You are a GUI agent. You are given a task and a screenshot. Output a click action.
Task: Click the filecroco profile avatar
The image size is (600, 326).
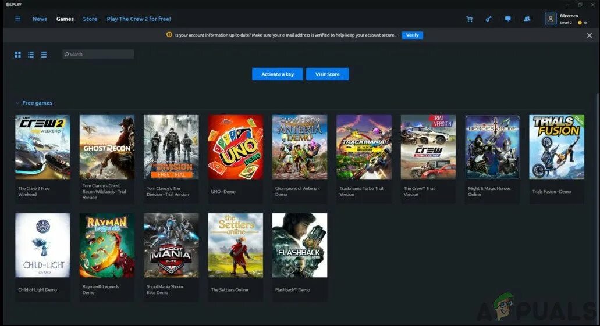(551, 19)
